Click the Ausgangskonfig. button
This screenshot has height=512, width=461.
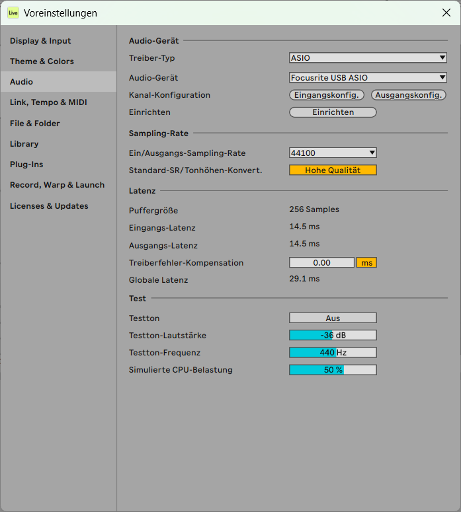pos(408,95)
